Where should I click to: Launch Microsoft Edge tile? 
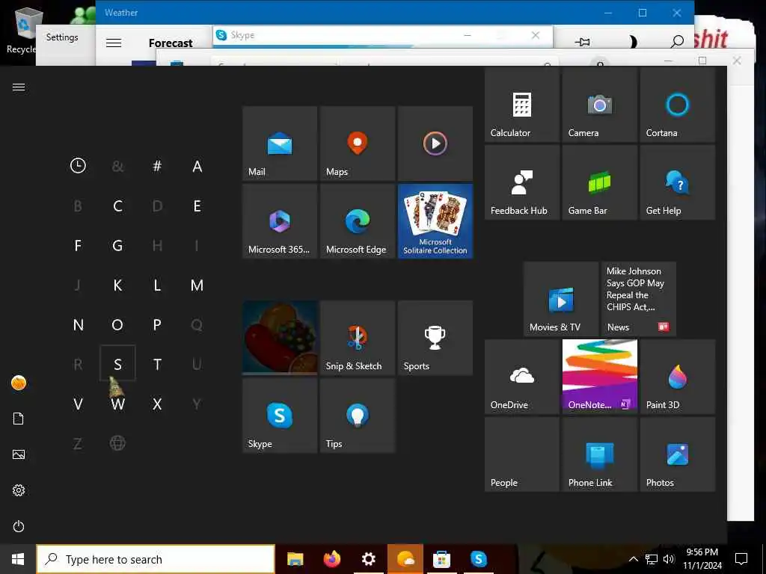pos(358,221)
